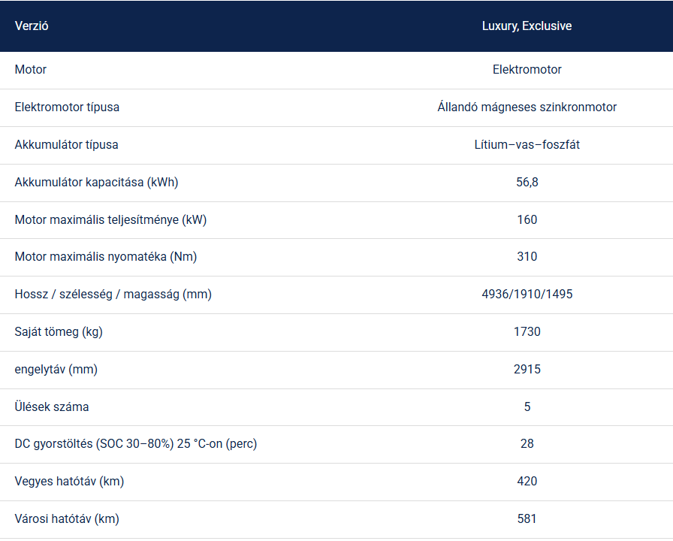The height and width of the screenshot is (541, 673).
Task: Select the seat count value '5'
Action: [x=527, y=407]
